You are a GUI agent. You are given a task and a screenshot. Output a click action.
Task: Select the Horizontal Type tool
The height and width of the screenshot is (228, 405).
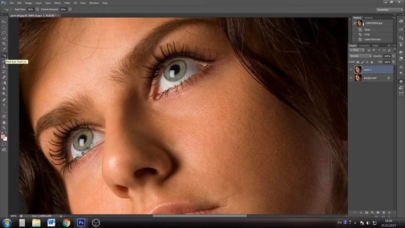pyautogui.click(x=4, y=106)
